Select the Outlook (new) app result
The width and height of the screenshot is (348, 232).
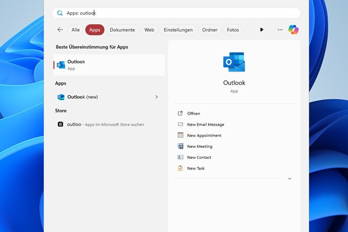click(109, 97)
